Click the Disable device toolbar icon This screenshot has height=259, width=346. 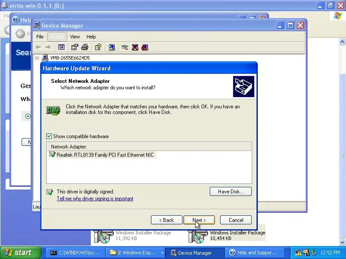tap(145, 47)
